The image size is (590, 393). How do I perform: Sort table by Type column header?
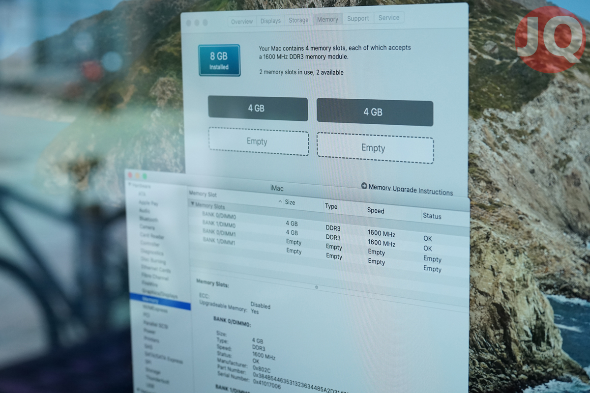331,206
